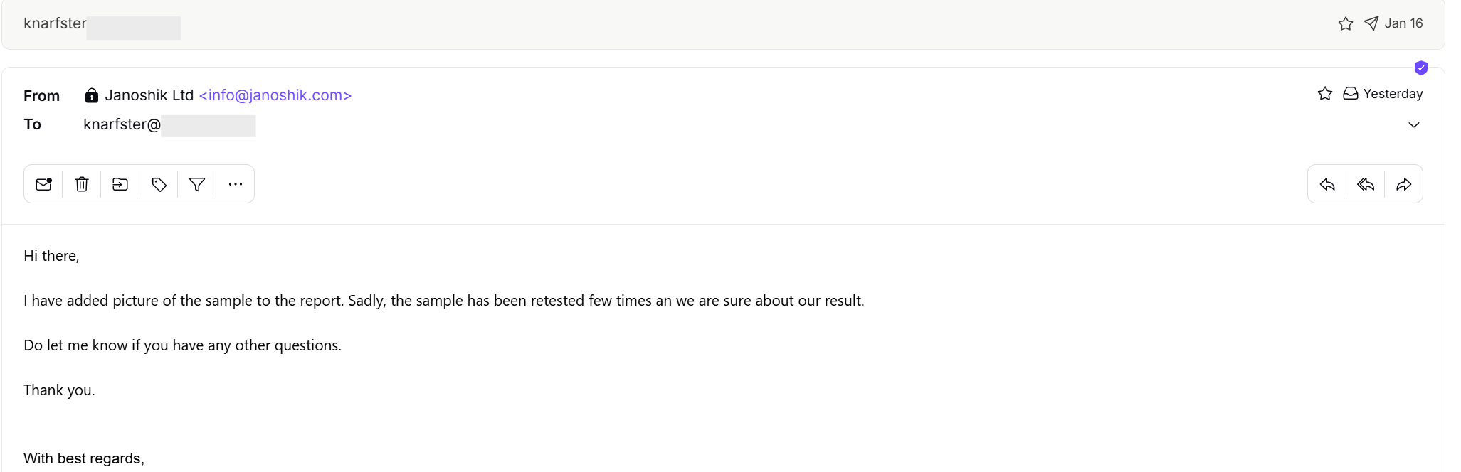Click the inbox icon beside Yesterday
The width and height of the screenshot is (1461, 472).
click(1350, 94)
